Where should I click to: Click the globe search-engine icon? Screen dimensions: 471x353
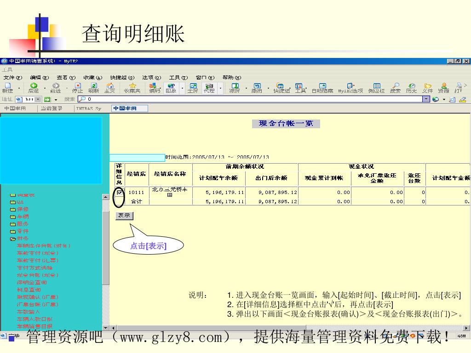436,99
